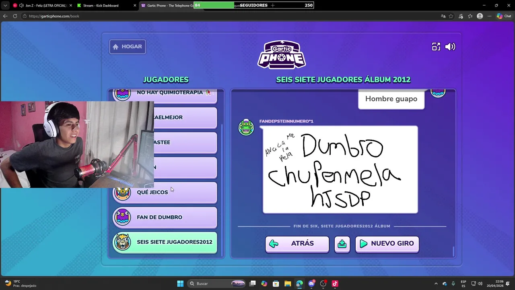The width and height of the screenshot is (515, 290).
Task: Click the taskbar Buscar search box
Action: [x=217, y=284]
